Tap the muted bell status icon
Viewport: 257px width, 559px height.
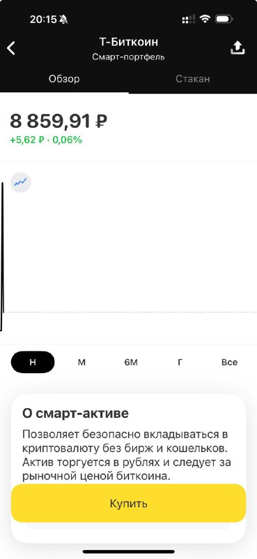click(63, 20)
